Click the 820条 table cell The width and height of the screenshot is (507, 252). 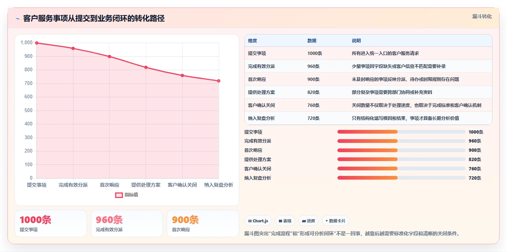[314, 92]
